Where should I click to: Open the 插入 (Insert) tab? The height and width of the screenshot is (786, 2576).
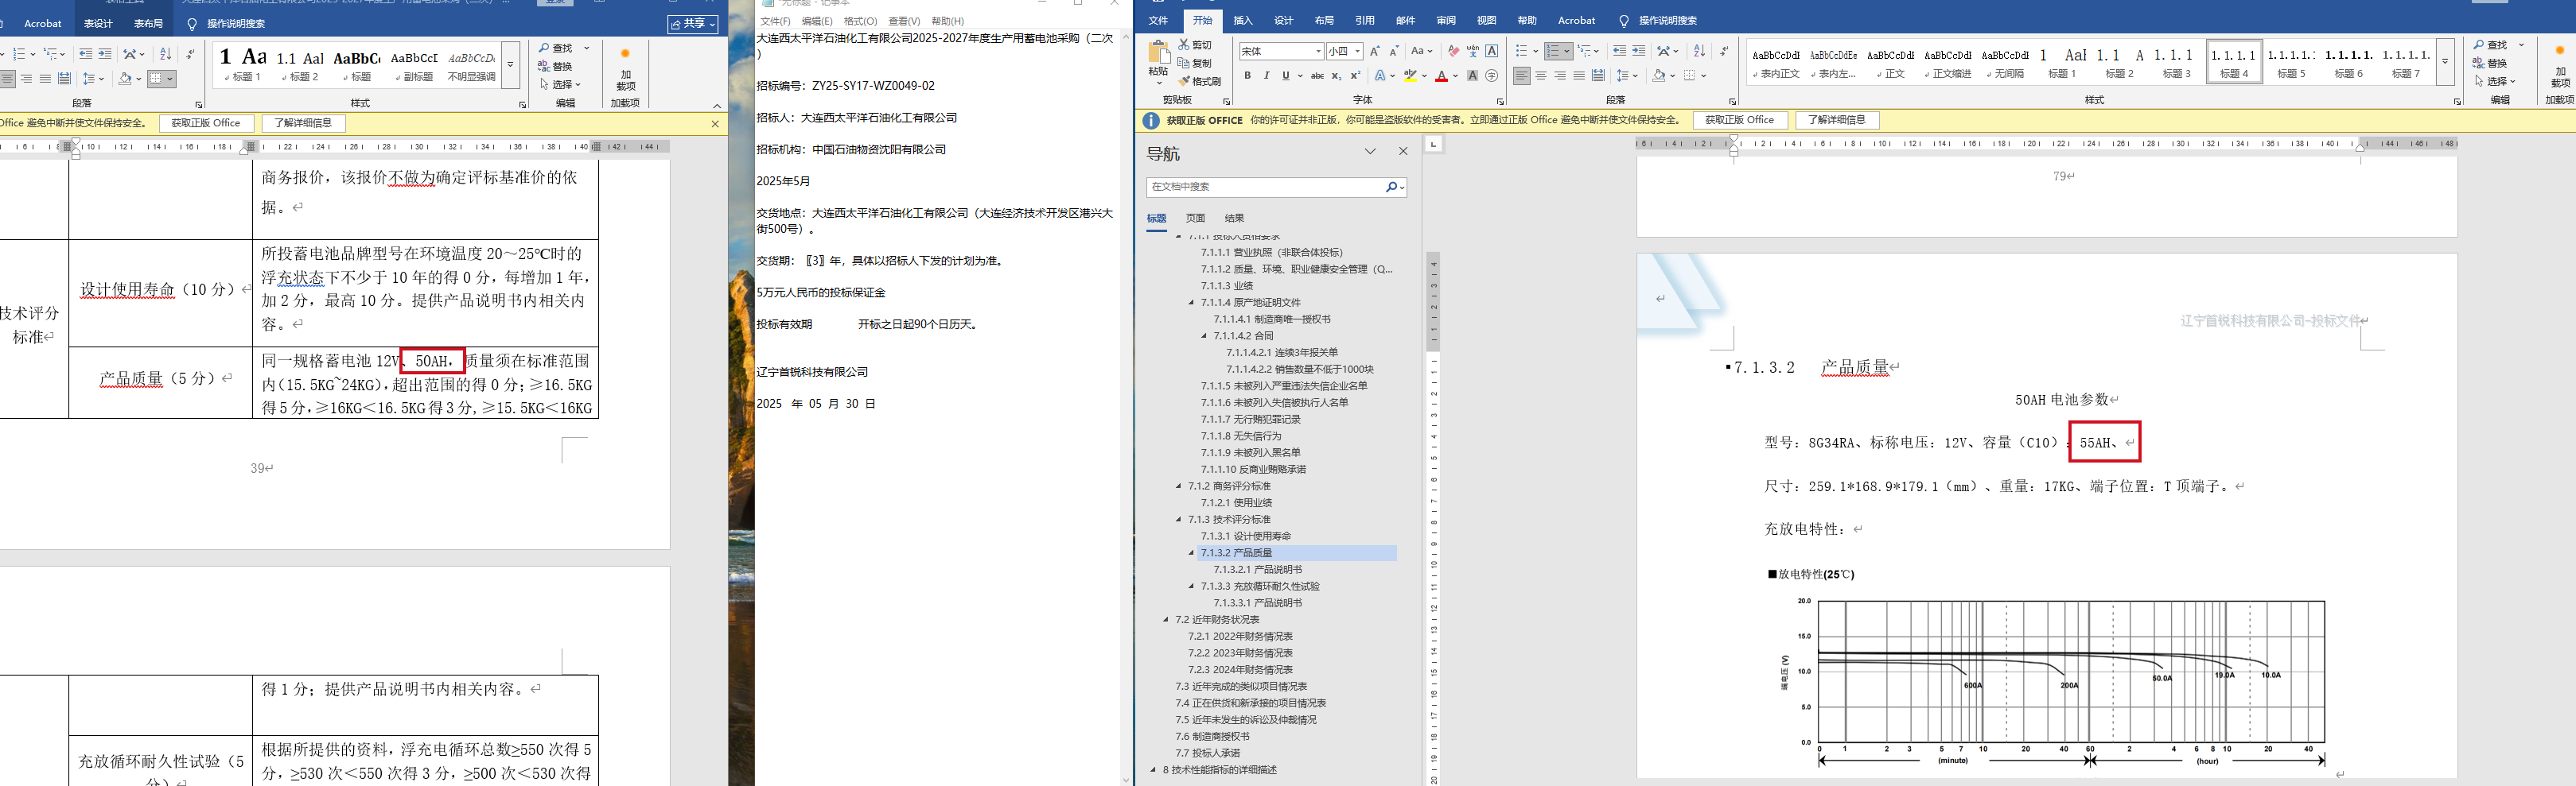pos(1243,20)
